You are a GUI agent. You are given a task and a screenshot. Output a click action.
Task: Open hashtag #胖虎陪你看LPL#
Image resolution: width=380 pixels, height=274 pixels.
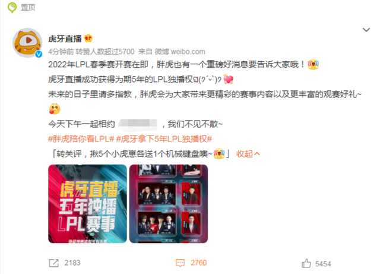[81, 139]
